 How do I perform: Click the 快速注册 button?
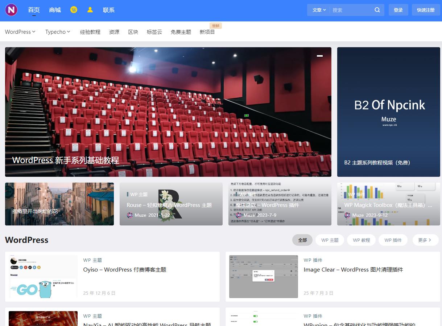tap(426, 10)
